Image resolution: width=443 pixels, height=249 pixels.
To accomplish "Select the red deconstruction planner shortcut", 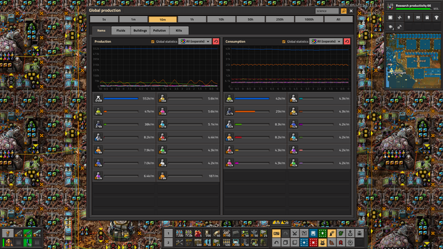I will pyautogui.click(x=314, y=243).
